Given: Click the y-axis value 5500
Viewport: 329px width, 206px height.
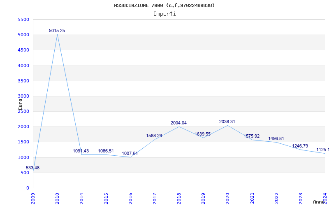Looking at the screenshot, I should 23,19.
